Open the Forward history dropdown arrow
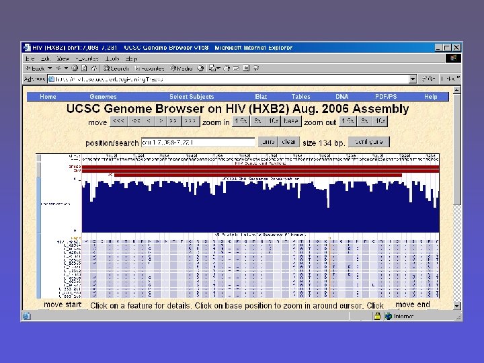Screen dimensions: 484x363 click(66, 68)
